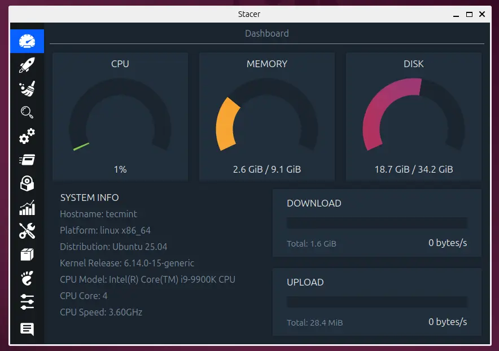
Task: Click the Upload progress bar
Action: (377, 301)
